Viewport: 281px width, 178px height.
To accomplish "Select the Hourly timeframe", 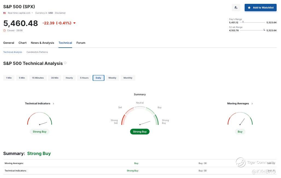I will tap(69, 78).
